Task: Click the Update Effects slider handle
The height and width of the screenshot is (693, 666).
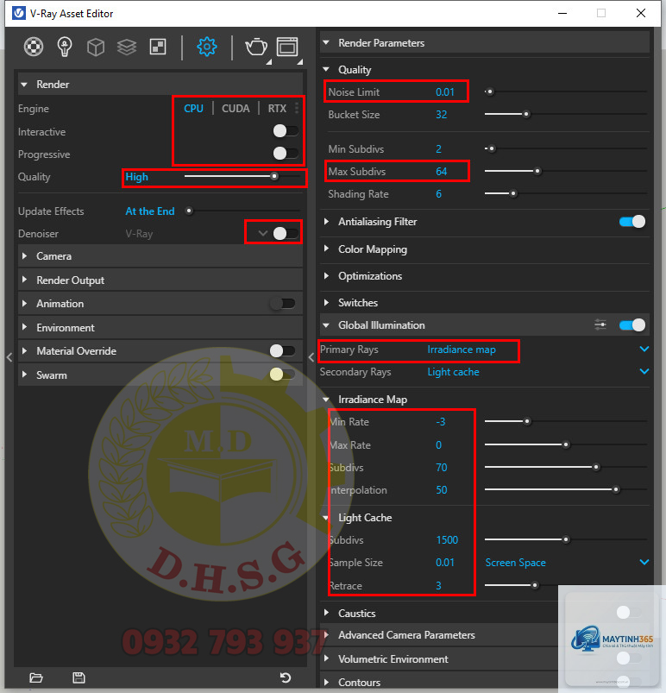Action: [189, 211]
